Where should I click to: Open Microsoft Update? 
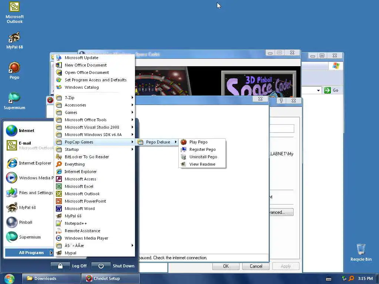94,58
